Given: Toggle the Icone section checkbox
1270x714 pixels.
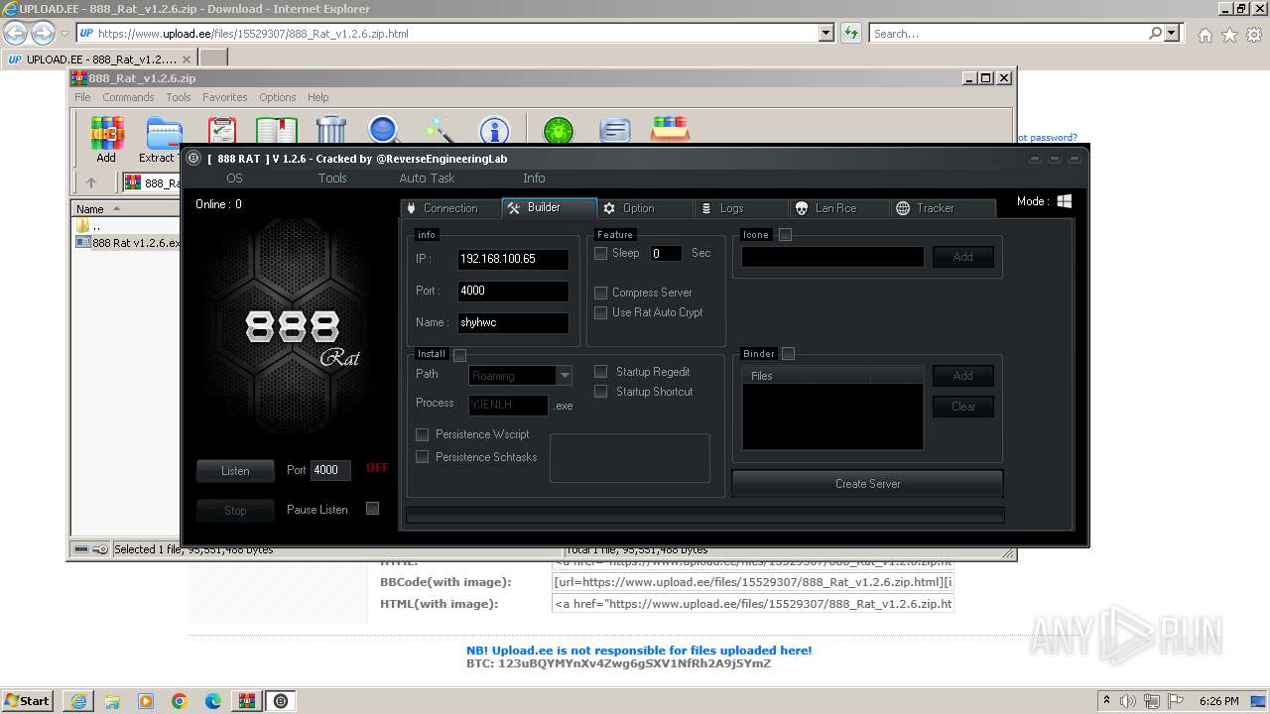Looking at the screenshot, I should tap(785, 235).
